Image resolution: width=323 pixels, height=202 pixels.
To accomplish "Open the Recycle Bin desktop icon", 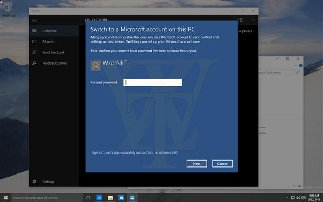I will pyautogui.click(x=8, y=9).
